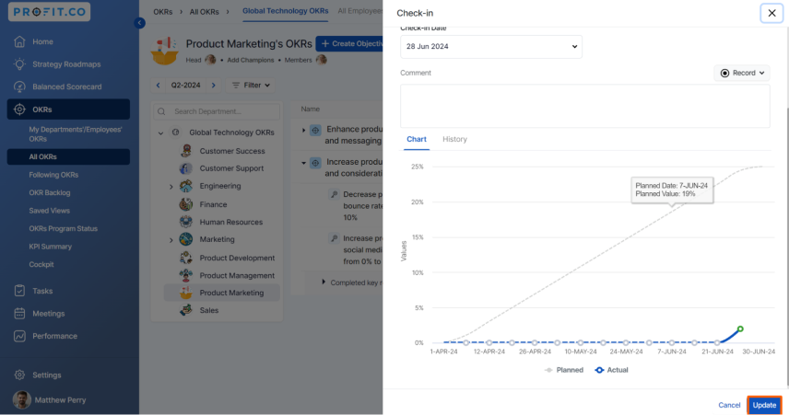This screenshot has height=415, width=789.
Task: Open My Departments'/Employees' OKRs menu
Action: click(76, 134)
